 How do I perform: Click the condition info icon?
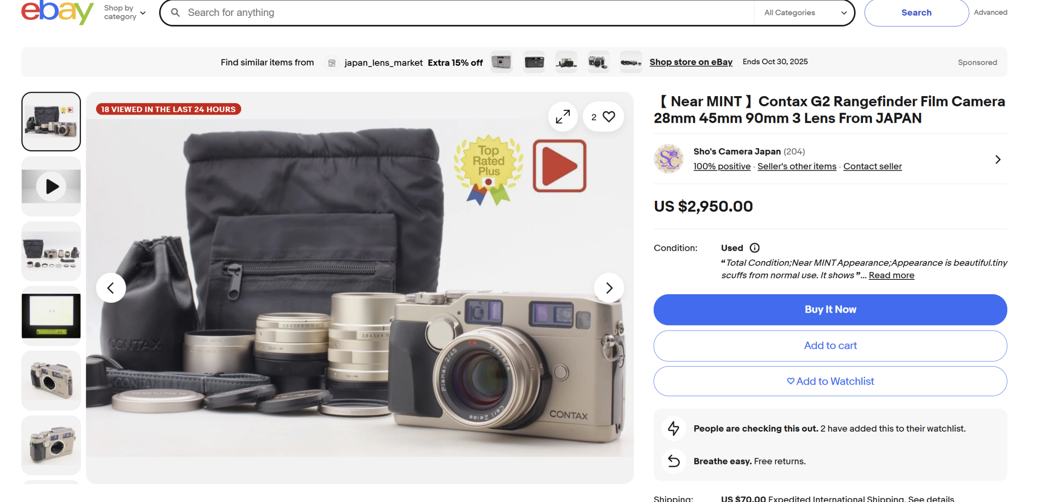[x=754, y=248]
